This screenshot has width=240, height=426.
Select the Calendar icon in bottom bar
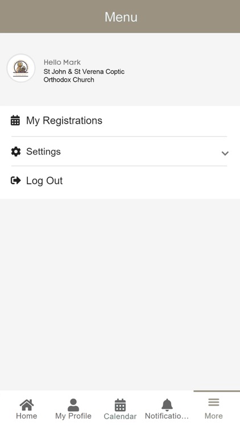pyautogui.click(x=120, y=405)
